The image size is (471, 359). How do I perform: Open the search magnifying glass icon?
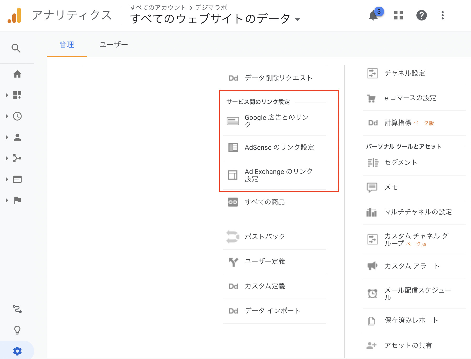click(16, 48)
